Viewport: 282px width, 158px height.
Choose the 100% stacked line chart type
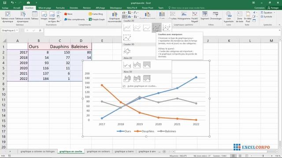147,28
